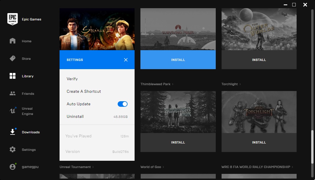
Task: Install Thimbleweed Park
Action: (178, 142)
